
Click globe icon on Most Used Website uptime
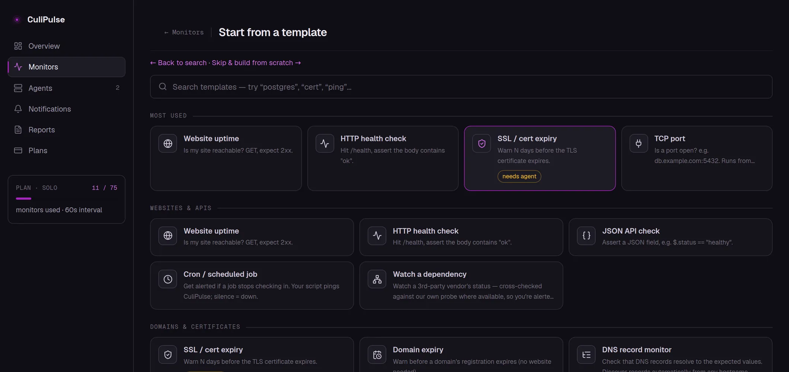pos(168,143)
